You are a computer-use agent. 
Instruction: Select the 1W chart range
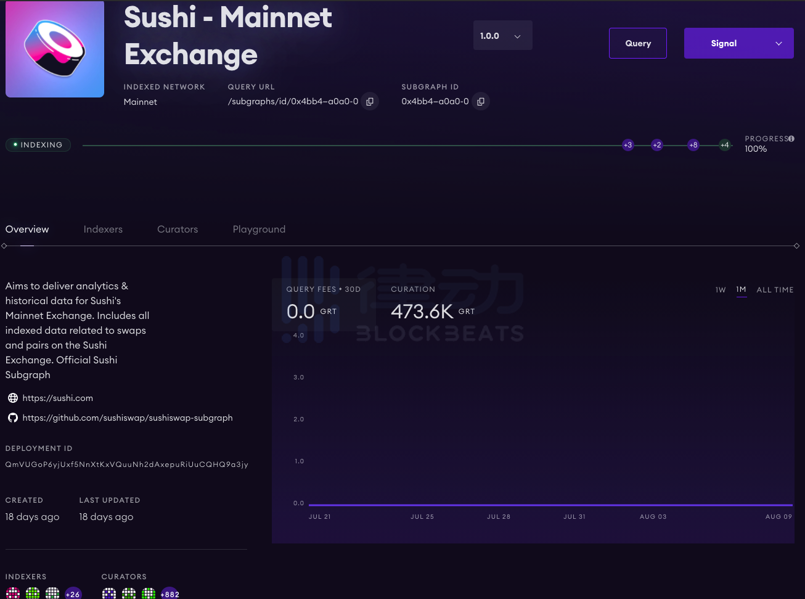point(721,290)
